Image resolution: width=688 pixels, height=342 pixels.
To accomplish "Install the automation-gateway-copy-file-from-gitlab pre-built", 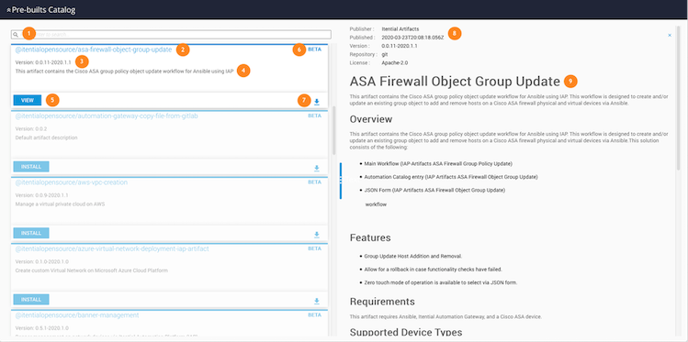I will click(31, 167).
